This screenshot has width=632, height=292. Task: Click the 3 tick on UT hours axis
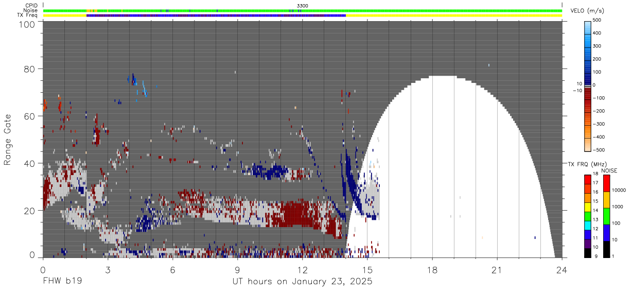(x=108, y=269)
